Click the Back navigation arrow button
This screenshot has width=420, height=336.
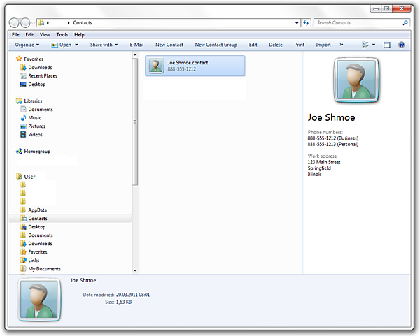16,23
